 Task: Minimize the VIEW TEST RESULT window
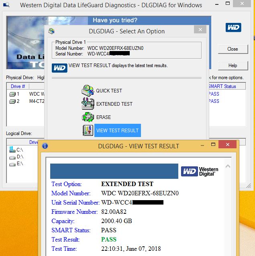point(202,145)
